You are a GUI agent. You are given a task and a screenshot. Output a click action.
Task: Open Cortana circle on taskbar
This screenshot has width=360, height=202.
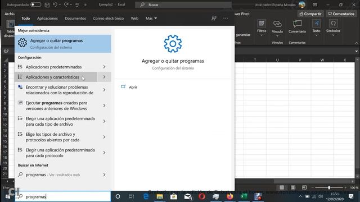point(118,196)
